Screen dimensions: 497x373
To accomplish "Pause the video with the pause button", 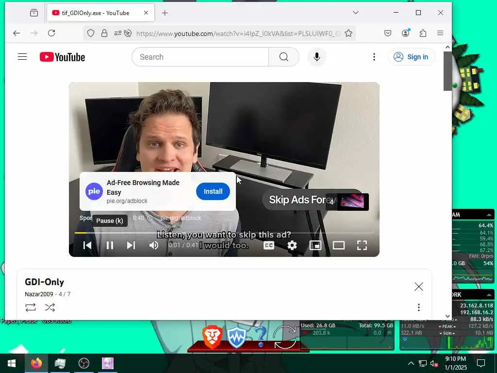I will point(110,245).
